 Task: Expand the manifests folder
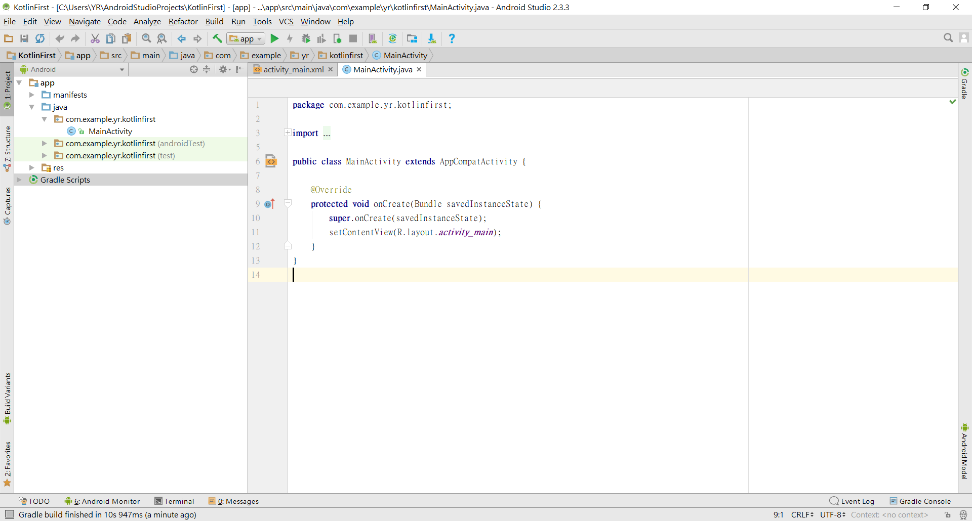(x=32, y=95)
